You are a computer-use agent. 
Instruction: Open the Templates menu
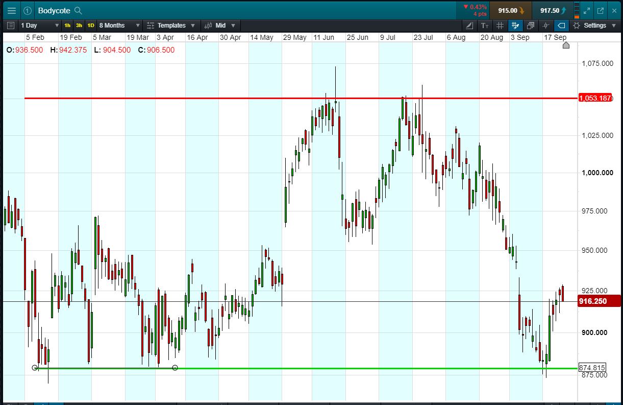click(171, 26)
